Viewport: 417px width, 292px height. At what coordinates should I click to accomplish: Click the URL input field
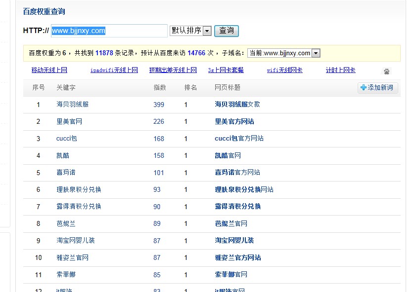point(109,31)
